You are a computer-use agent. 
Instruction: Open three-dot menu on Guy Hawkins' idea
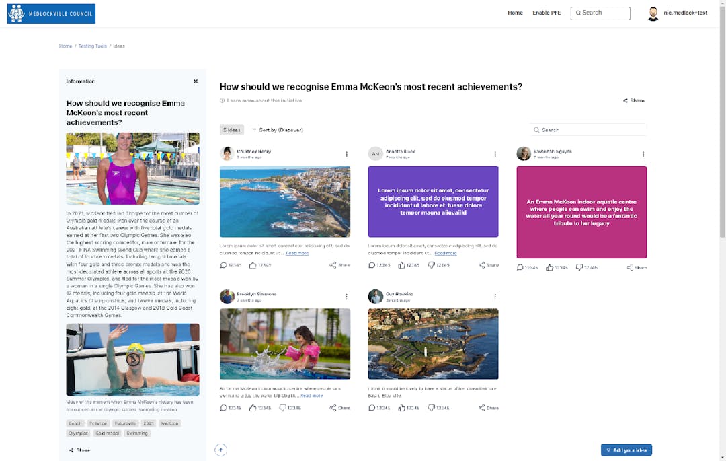click(495, 297)
